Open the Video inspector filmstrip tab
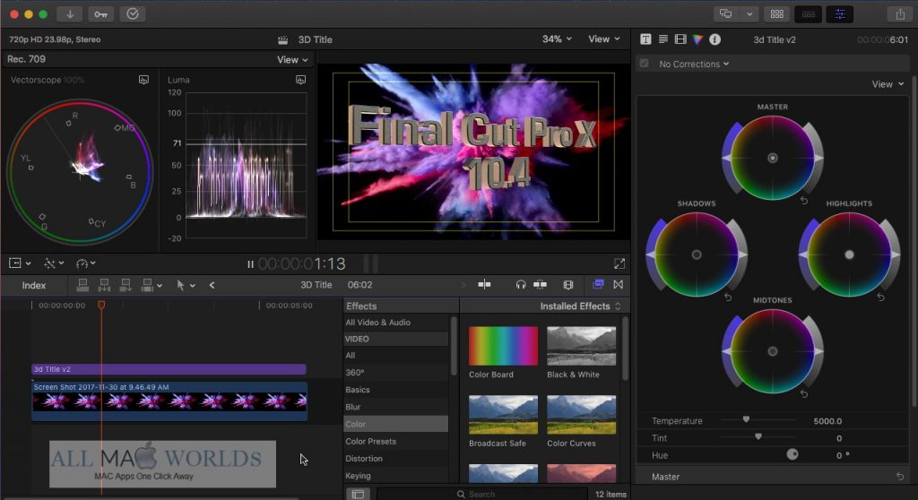Viewport: 918px width, 500px height. click(680, 39)
